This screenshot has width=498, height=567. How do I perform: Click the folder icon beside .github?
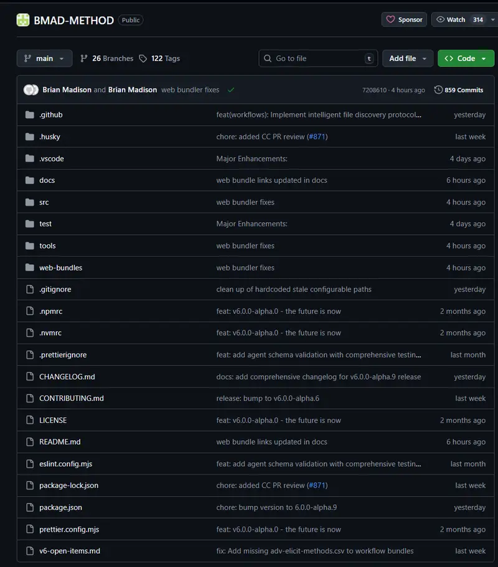[29, 115]
